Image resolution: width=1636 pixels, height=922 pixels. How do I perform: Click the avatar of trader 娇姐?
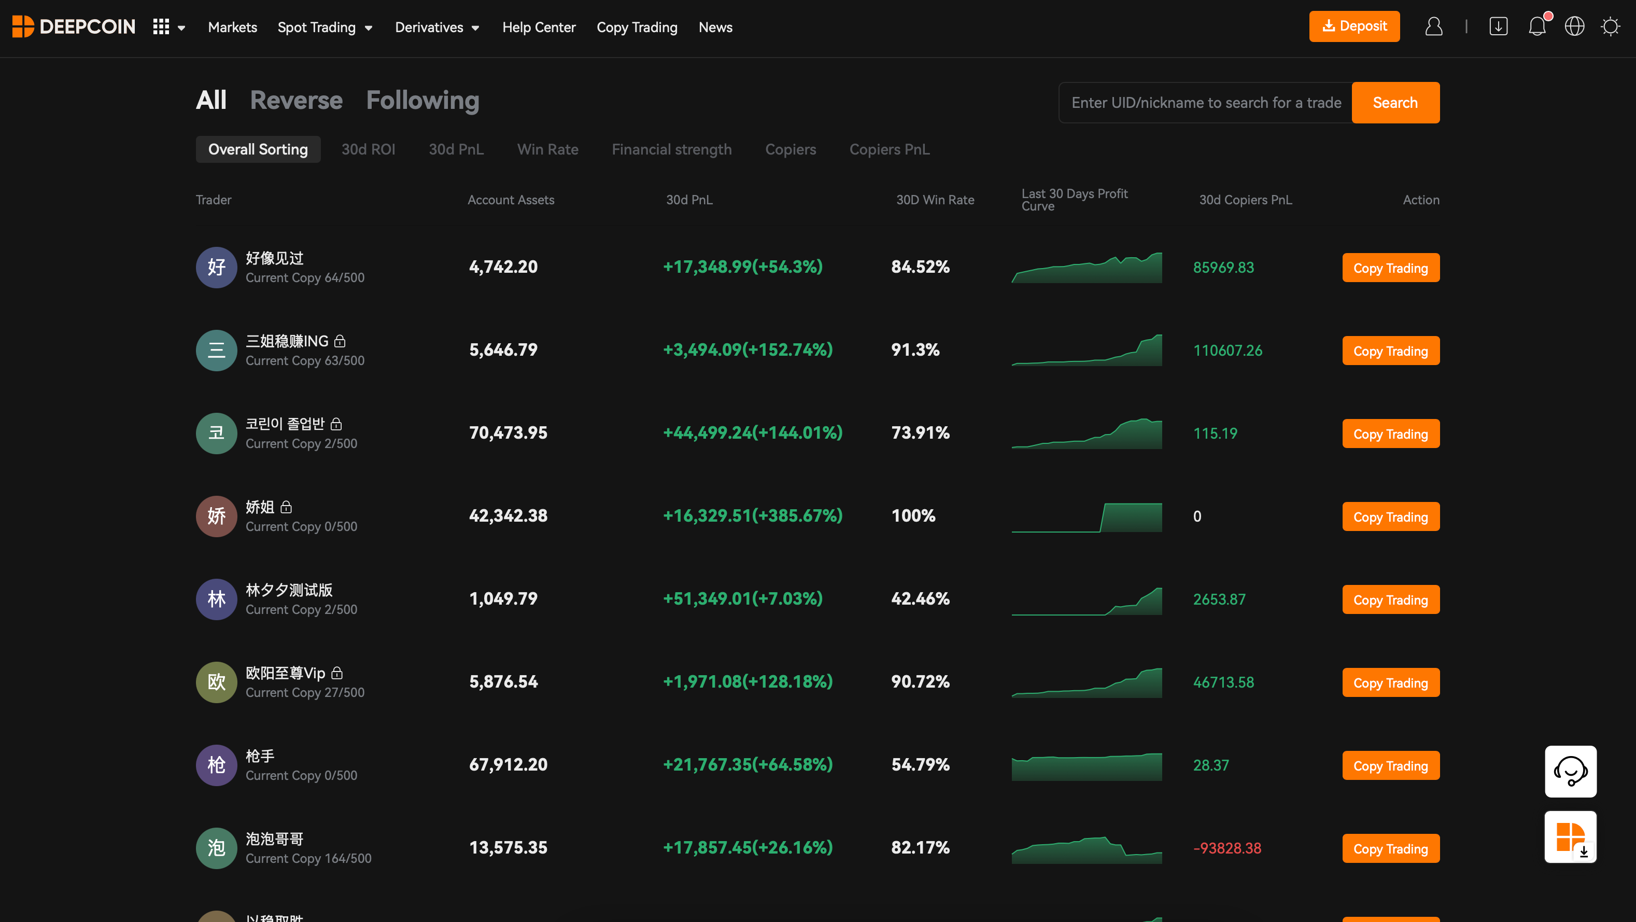coord(216,516)
